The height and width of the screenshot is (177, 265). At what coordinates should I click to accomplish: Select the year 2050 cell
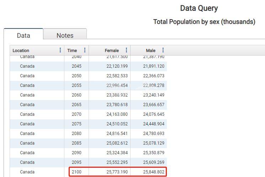pos(76,76)
